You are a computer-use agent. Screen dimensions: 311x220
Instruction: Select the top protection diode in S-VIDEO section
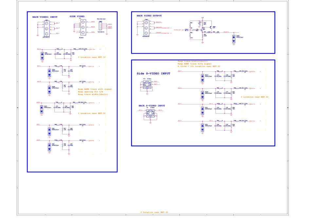coord(202,78)
